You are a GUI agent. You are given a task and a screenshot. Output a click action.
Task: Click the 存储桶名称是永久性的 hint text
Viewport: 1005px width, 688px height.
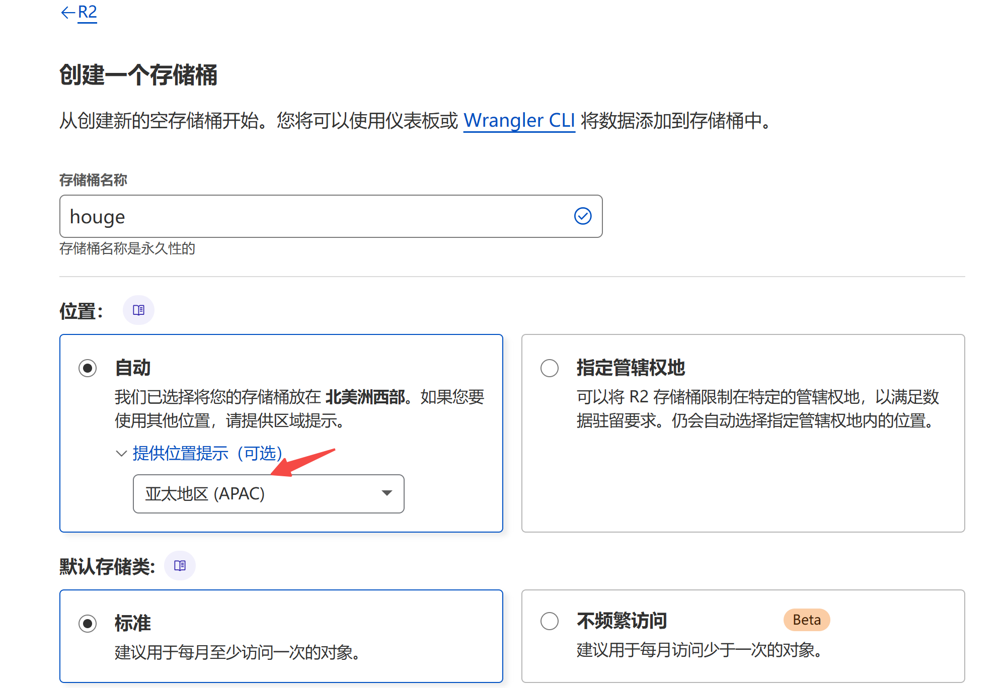(x=127, y=248)
